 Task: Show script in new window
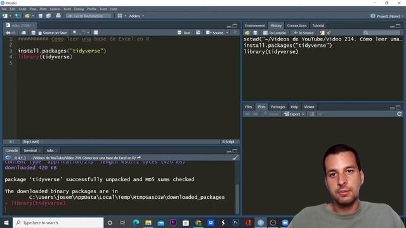(23, 32)
